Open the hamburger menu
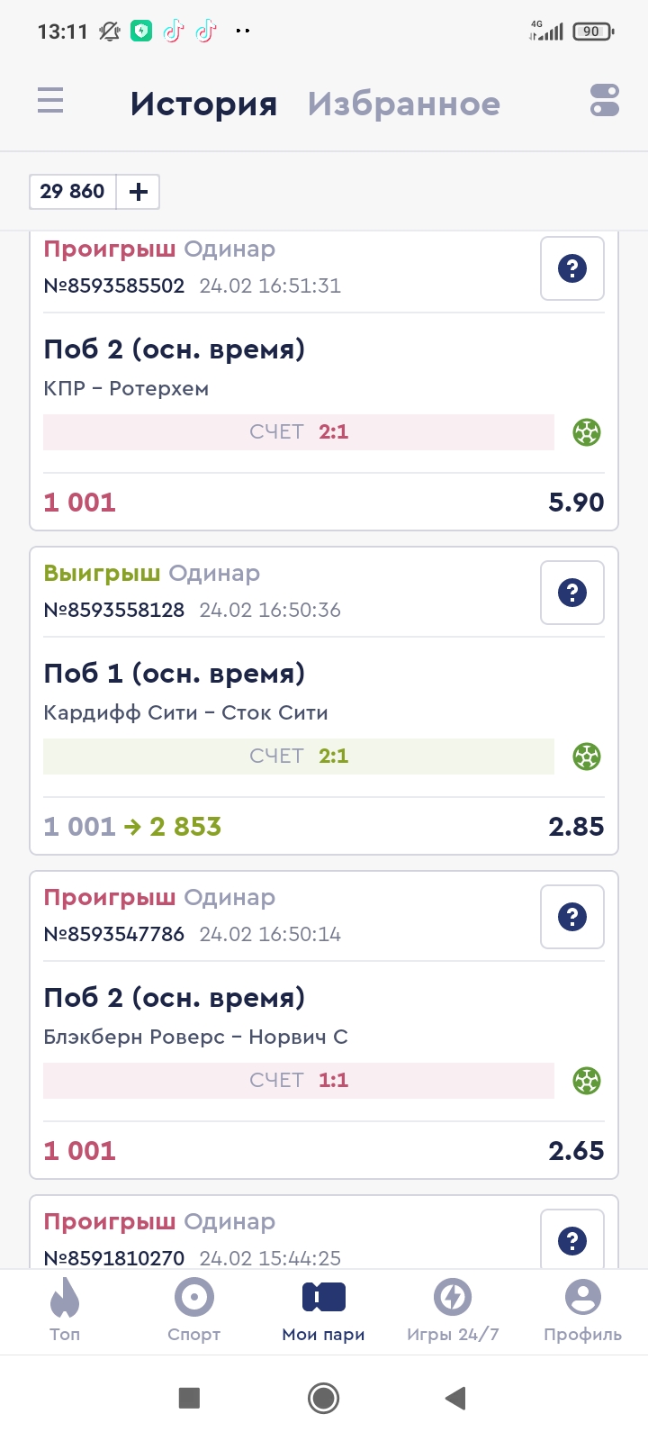Viewport: 648px width, 1441px height. (x=50, y=100)
